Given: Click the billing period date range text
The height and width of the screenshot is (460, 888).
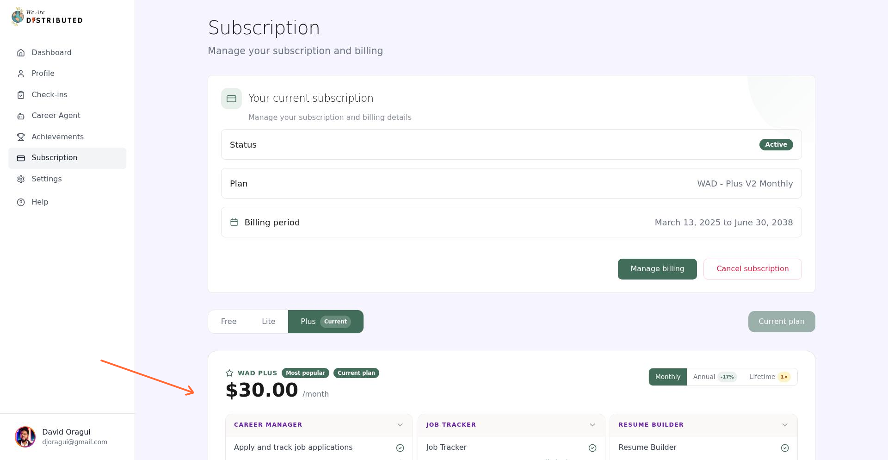Looking at the screenshot, I should coord(724,223).
